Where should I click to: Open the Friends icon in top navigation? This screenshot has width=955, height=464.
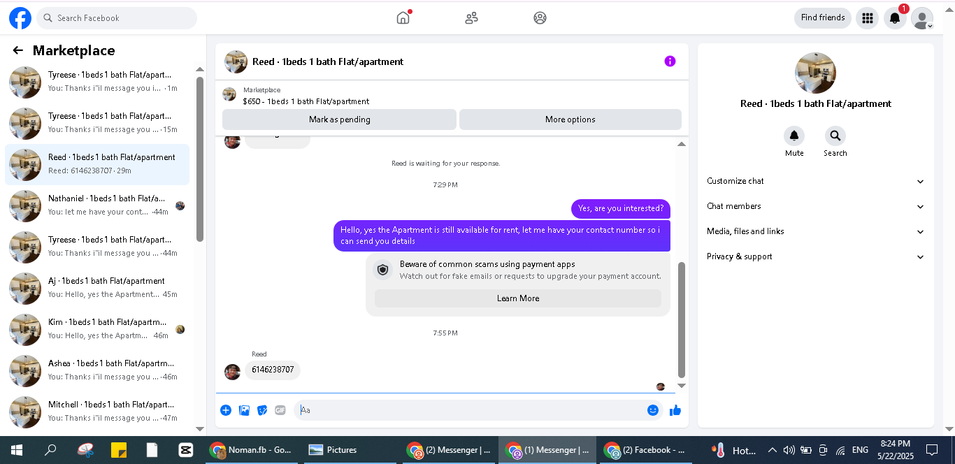tap(471, 18)
